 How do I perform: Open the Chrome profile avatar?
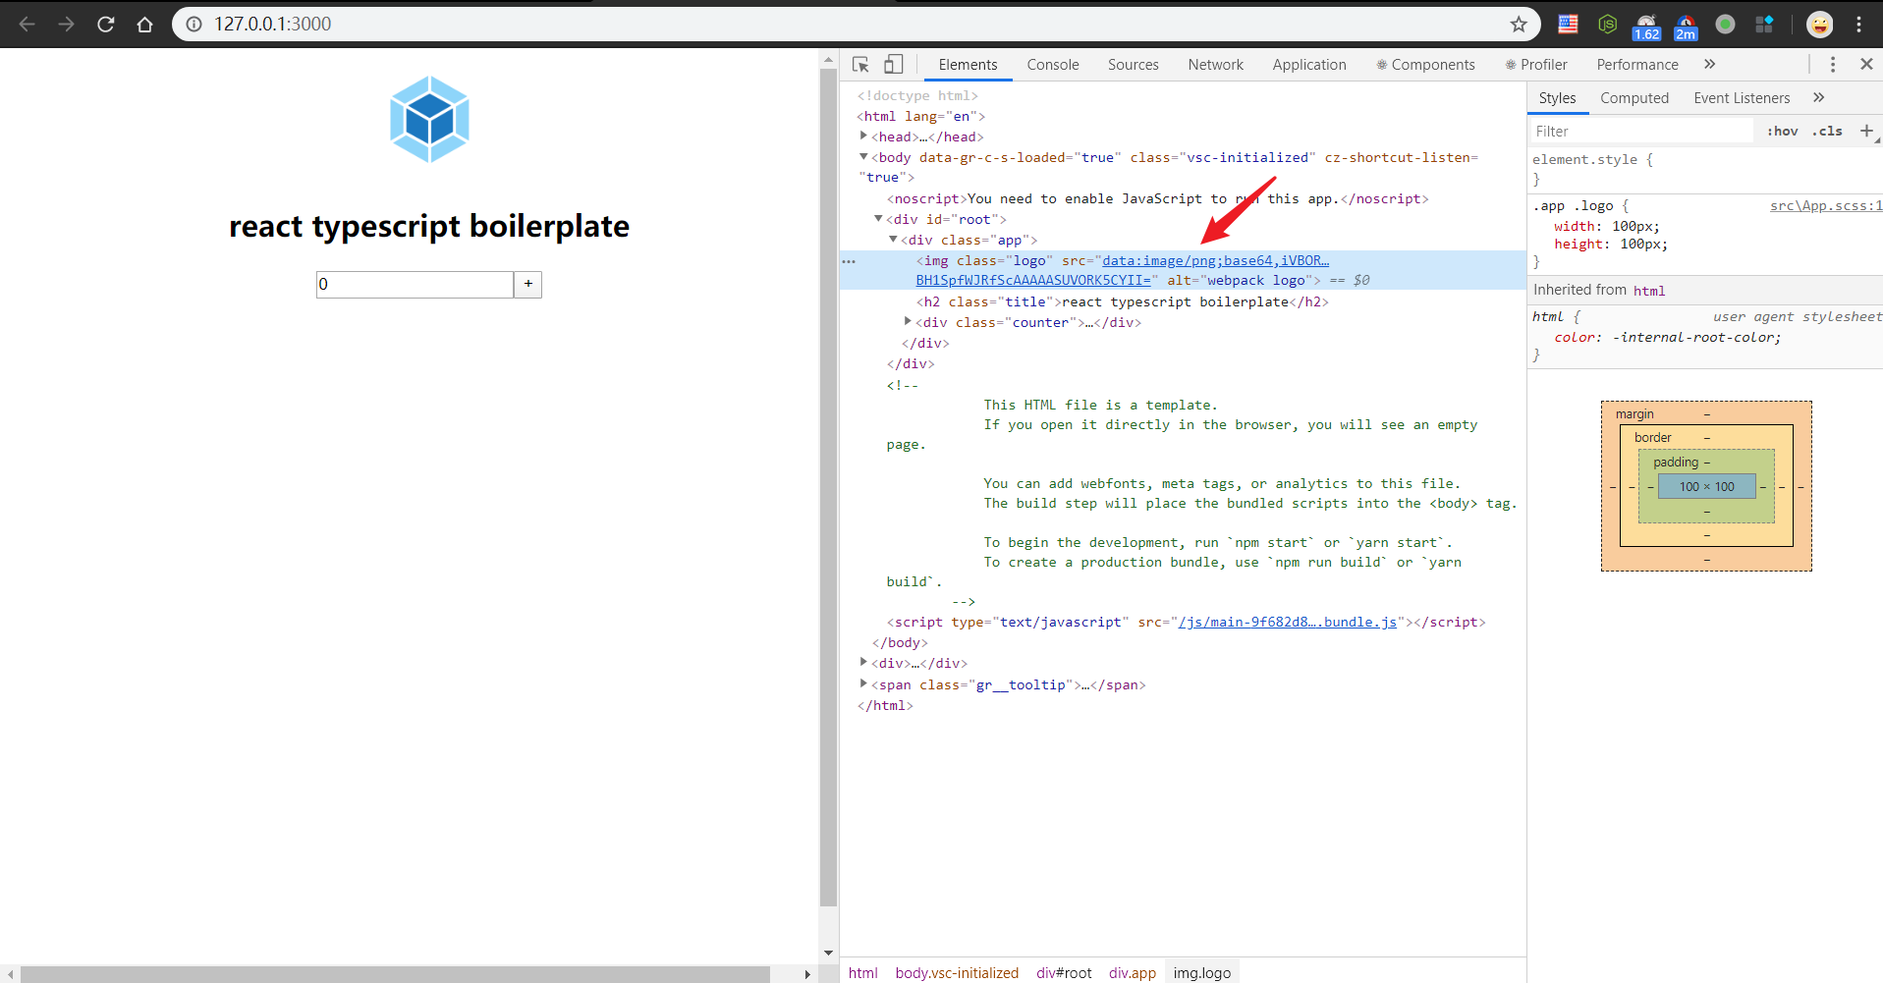pyautogui.click(x=1819, y=24)
